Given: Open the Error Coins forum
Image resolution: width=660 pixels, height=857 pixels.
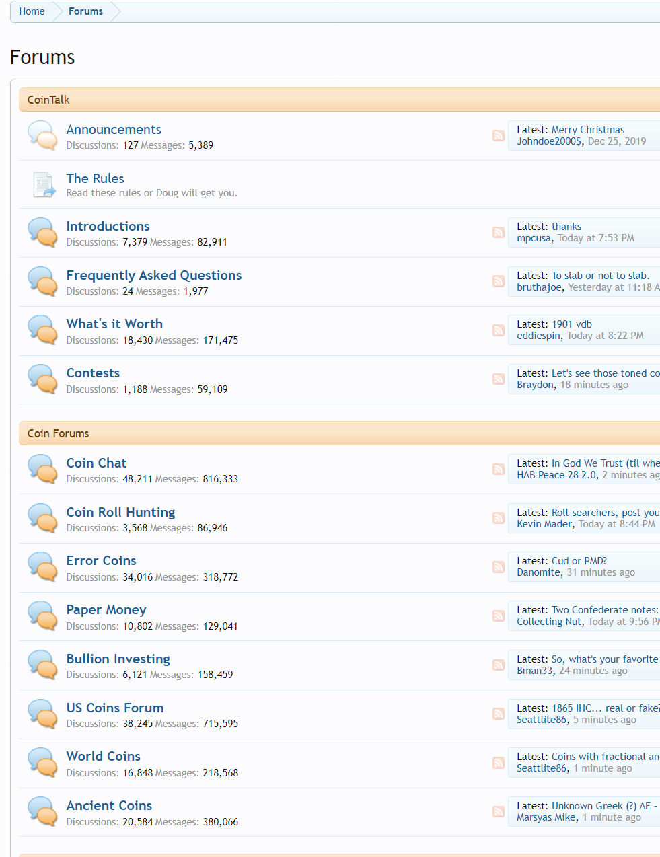Looking at the screenshot, I should point(101,560).
